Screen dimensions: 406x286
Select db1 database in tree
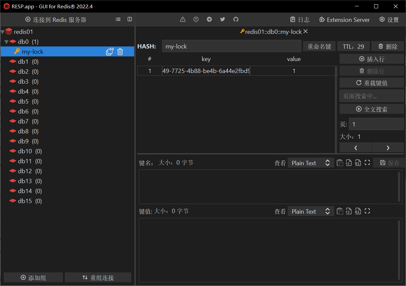click(x=67, y=62)
